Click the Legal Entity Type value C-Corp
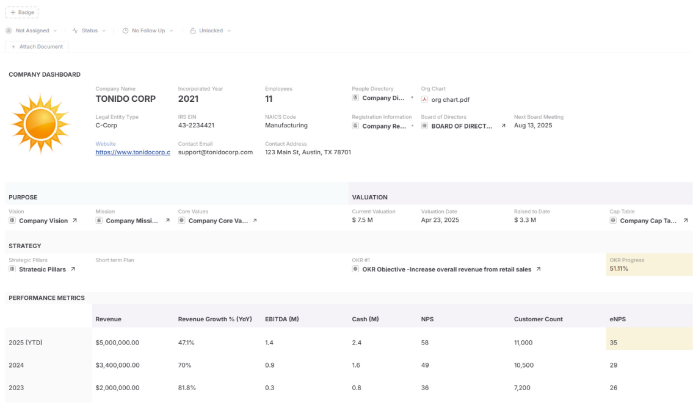The image size is (693, 403). point(106,126)
